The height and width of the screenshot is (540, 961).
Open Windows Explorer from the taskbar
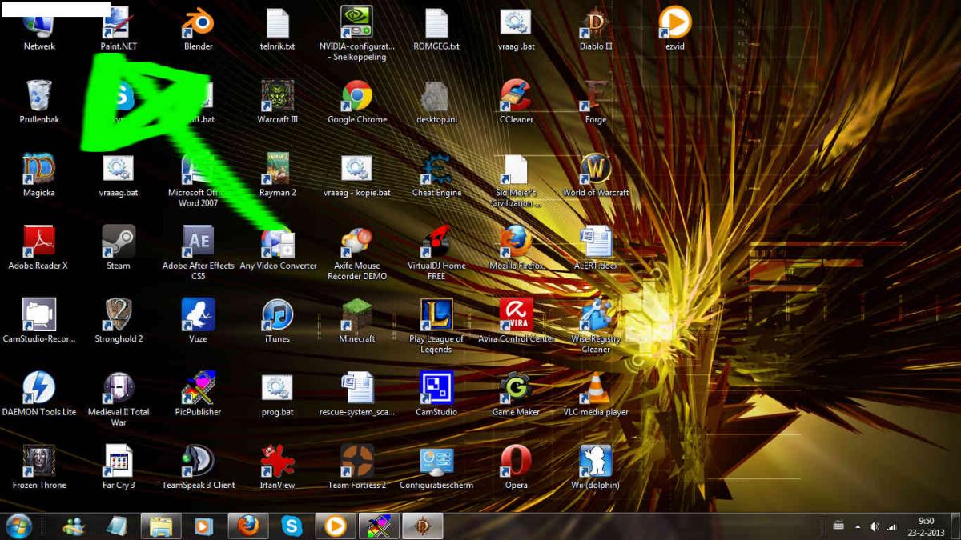pyautogui.click(x=161, y=526)
